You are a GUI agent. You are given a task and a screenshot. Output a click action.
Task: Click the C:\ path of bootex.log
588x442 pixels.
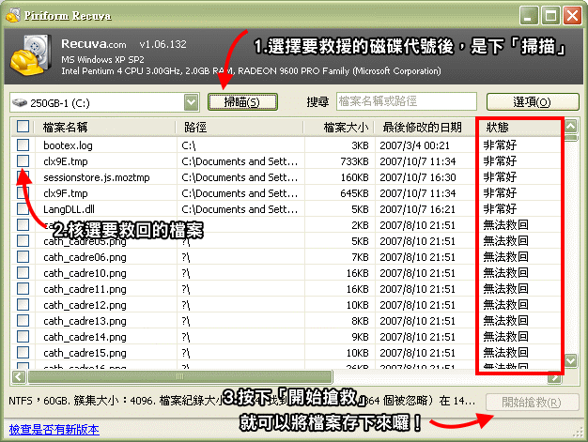pyautogui.click(x=189, y=145)
